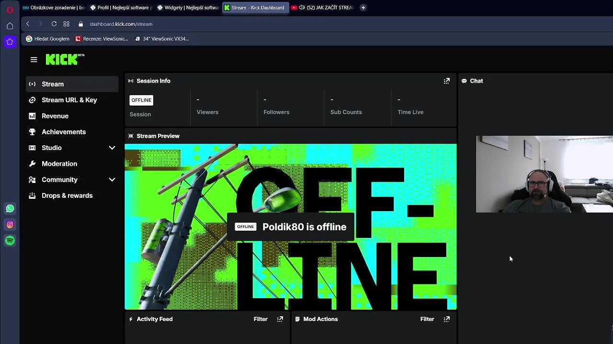Image resolution: width=613 pixels, height=344 pixels.
Task: Click the Community people icon
Action: click(32, 180)
